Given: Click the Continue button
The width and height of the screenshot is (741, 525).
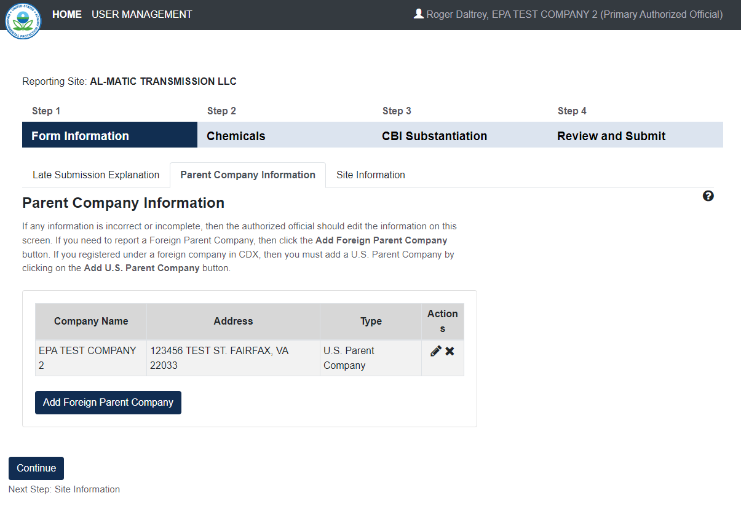Looking at the screenshot, I should [x=36, y=468].
